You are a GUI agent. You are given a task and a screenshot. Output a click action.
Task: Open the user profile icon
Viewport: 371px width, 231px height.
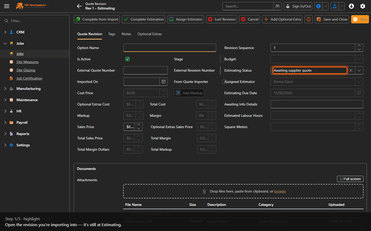pyautogui.click(x=351, y=6)
